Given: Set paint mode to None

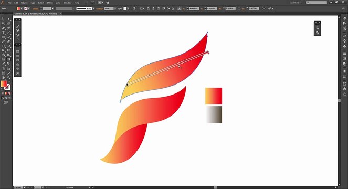Looking at the screenshot, I should click(9, 93).
